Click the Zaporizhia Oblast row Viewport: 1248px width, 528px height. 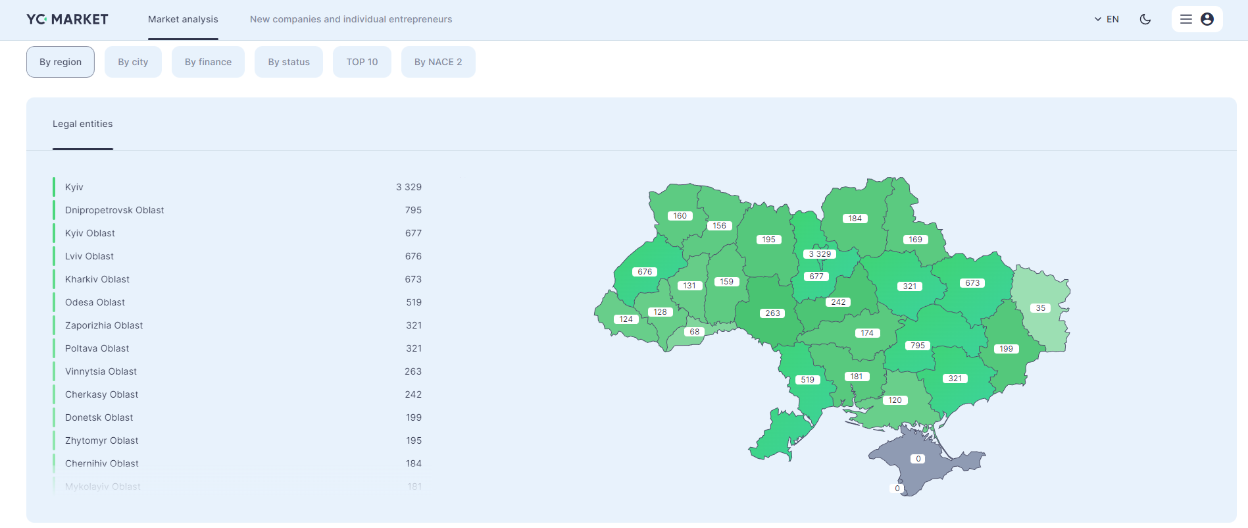tap(237, 325)
